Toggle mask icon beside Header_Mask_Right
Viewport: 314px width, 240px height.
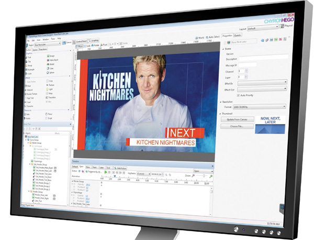pos(54,199)
